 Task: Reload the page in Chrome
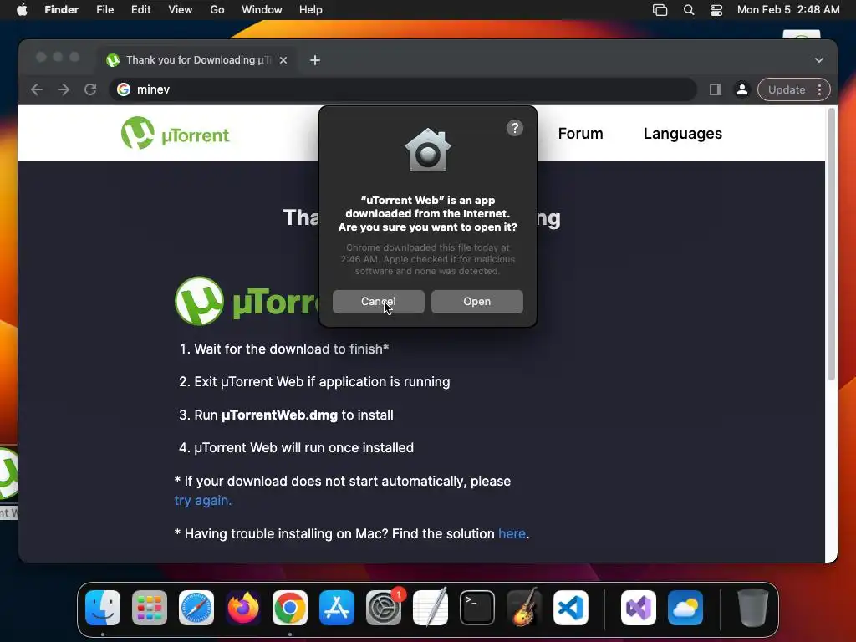90,89
